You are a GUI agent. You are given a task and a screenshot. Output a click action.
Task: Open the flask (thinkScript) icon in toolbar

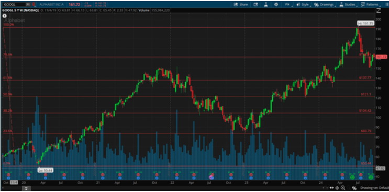tap(265, 5)
